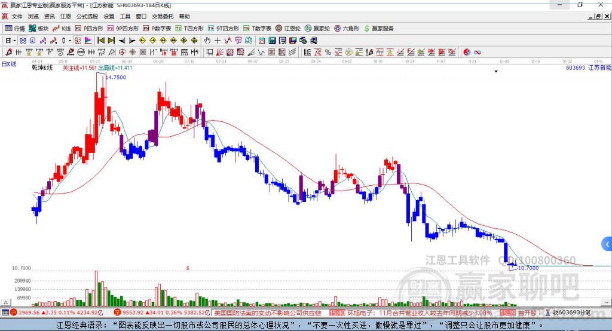Viewport: 612px width, 331px height.
Task: Click the volume panel up arrow
Action: tap(5, 302)
